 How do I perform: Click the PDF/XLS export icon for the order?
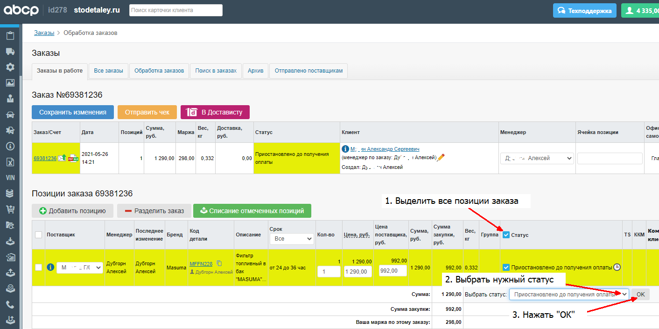pyautogui.click(x=73, y=158)
